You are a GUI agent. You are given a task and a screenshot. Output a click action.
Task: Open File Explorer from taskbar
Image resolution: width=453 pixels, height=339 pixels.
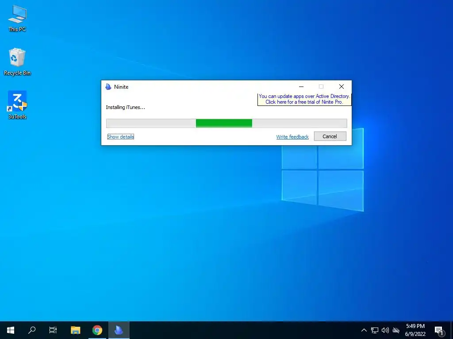point(75,330)
